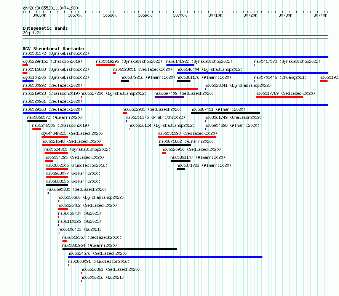Click the nsv6529168 blue variant bar
The image size is (339, 296).
pyautogui.click(x=51, y=113)
